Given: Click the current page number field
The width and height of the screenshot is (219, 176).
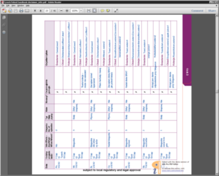Looking at the screenshot, I should (47, 11).
